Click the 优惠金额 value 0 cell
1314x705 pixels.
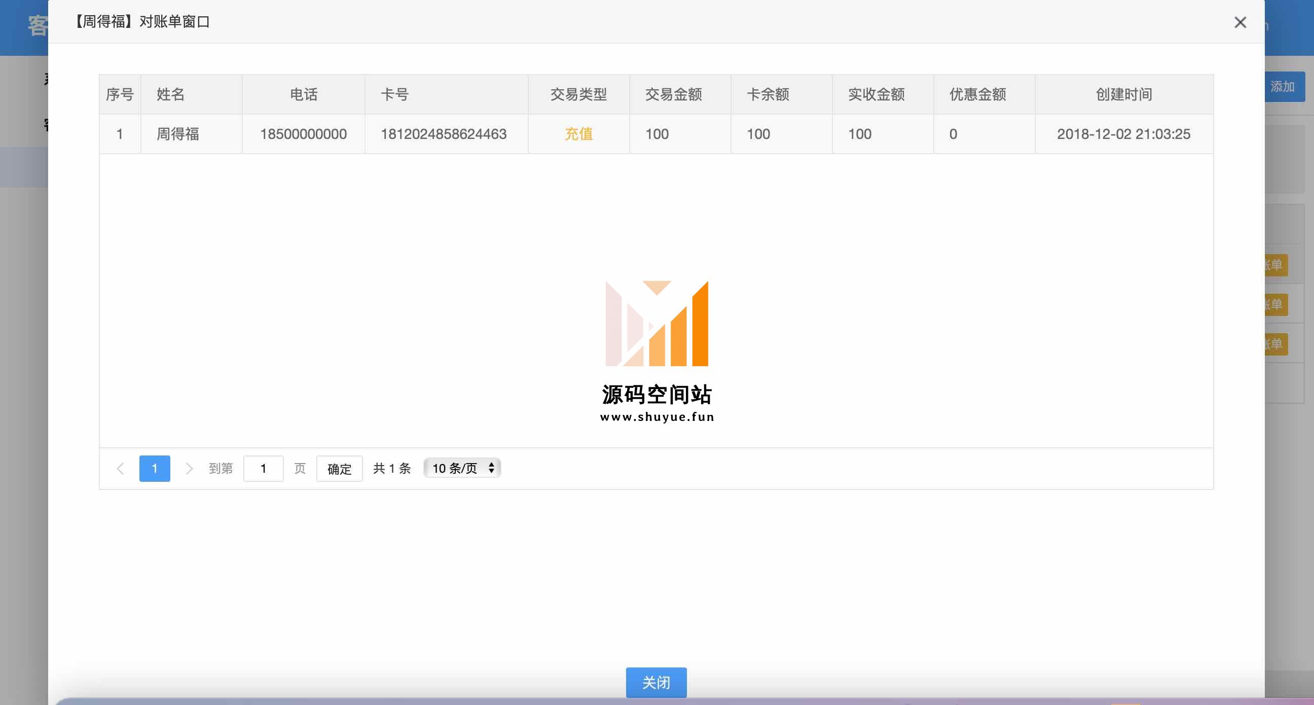coord(984,134)
